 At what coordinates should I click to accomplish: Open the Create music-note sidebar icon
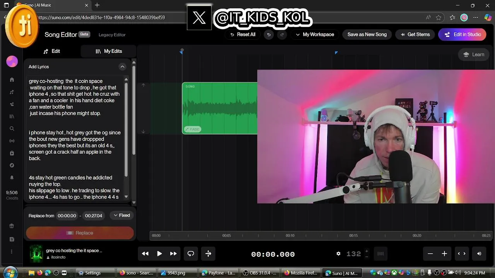[x=12, y=92]
